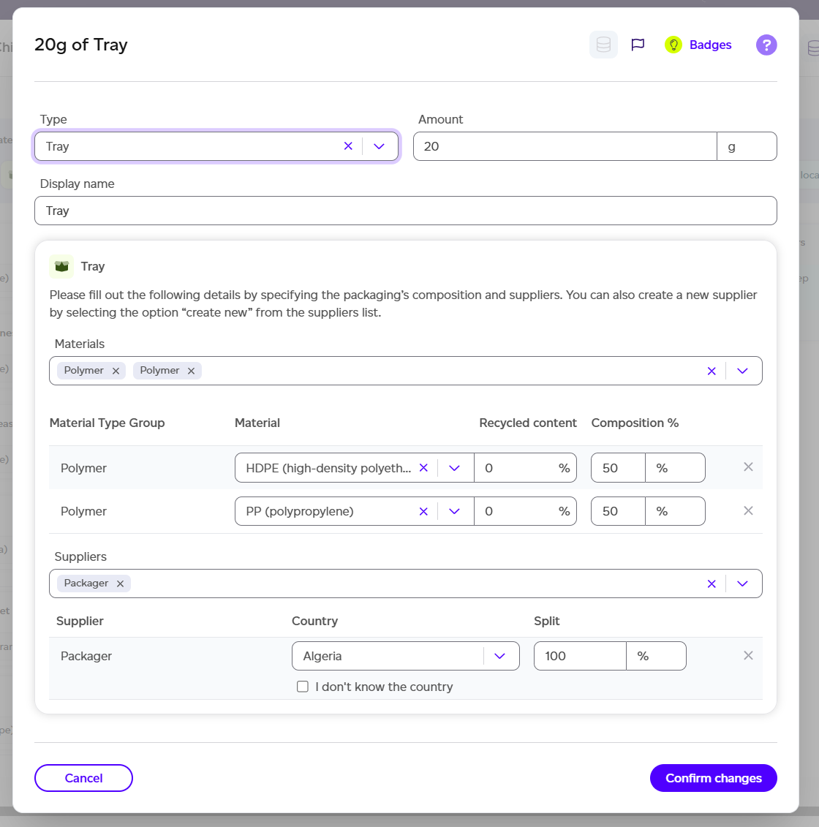
Task: Clear the Tray type selection
Action: pyautogui.click(x=348, y=146)
